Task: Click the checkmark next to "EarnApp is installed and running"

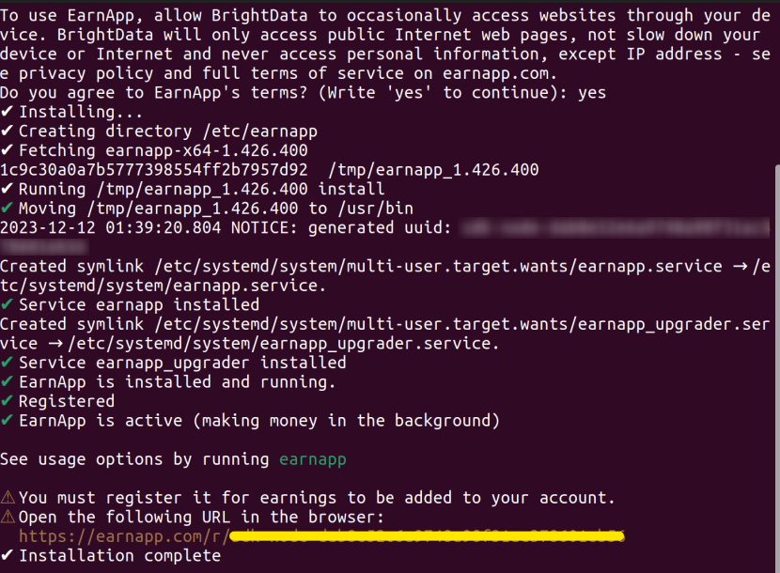Action: click(8, 382)
